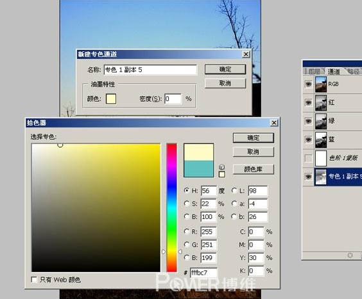This screenshot has width=362, height=299.
Task: Click the out-of-gamut warning cube icon
Action: pos(221,166)
